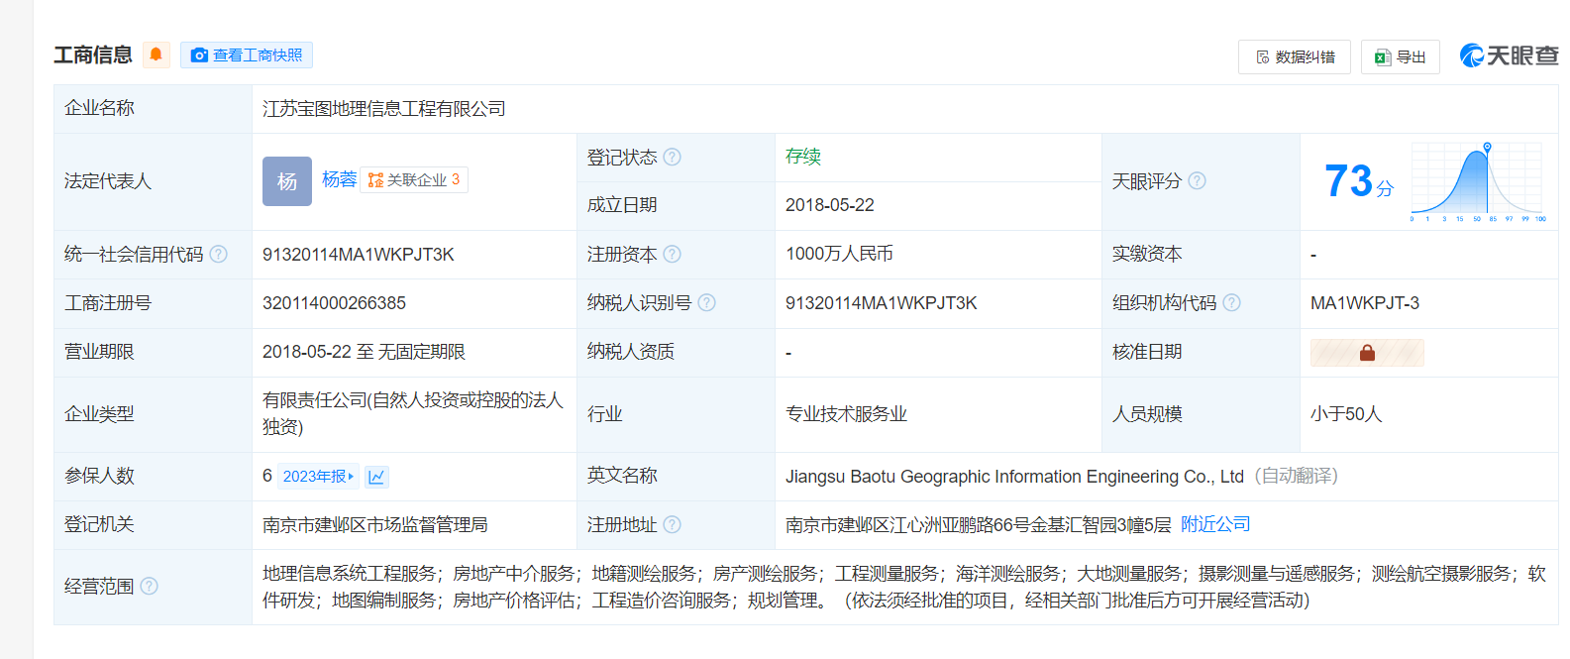
Task: Click help icon beside 注册地址
Action: coord(672,524)
